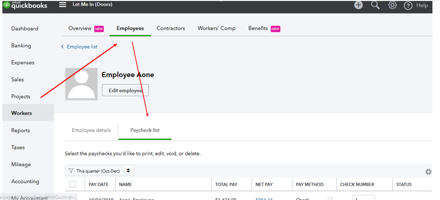This screenshot has width=440, height=200.
Task: Select Workers in sidebar
Action: (x=28, y=113)
